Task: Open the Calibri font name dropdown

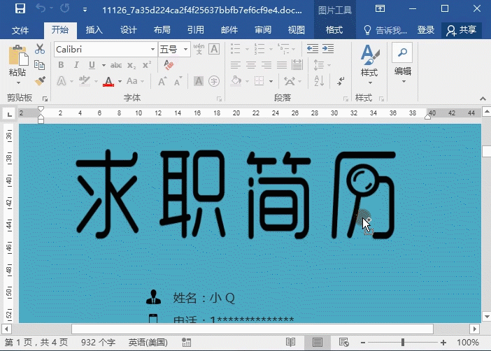Action: pyautogui.click(x=152, y=49)
